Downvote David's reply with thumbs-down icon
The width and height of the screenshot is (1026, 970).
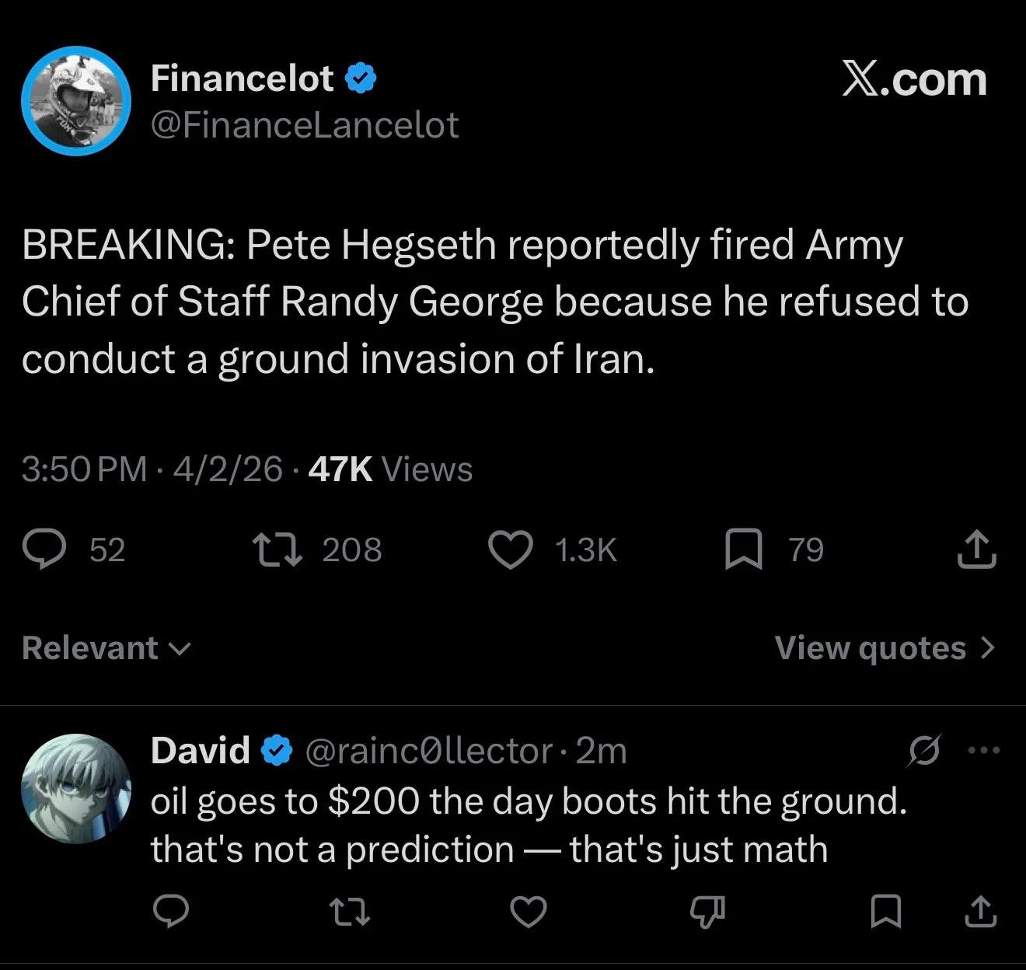(x=707, y=912)
